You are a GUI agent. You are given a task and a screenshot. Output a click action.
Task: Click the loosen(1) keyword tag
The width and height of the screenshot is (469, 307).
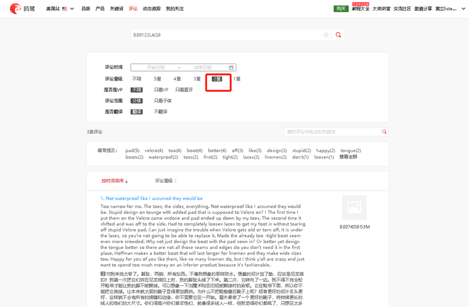pyautogui.click(x=324, y=157)
